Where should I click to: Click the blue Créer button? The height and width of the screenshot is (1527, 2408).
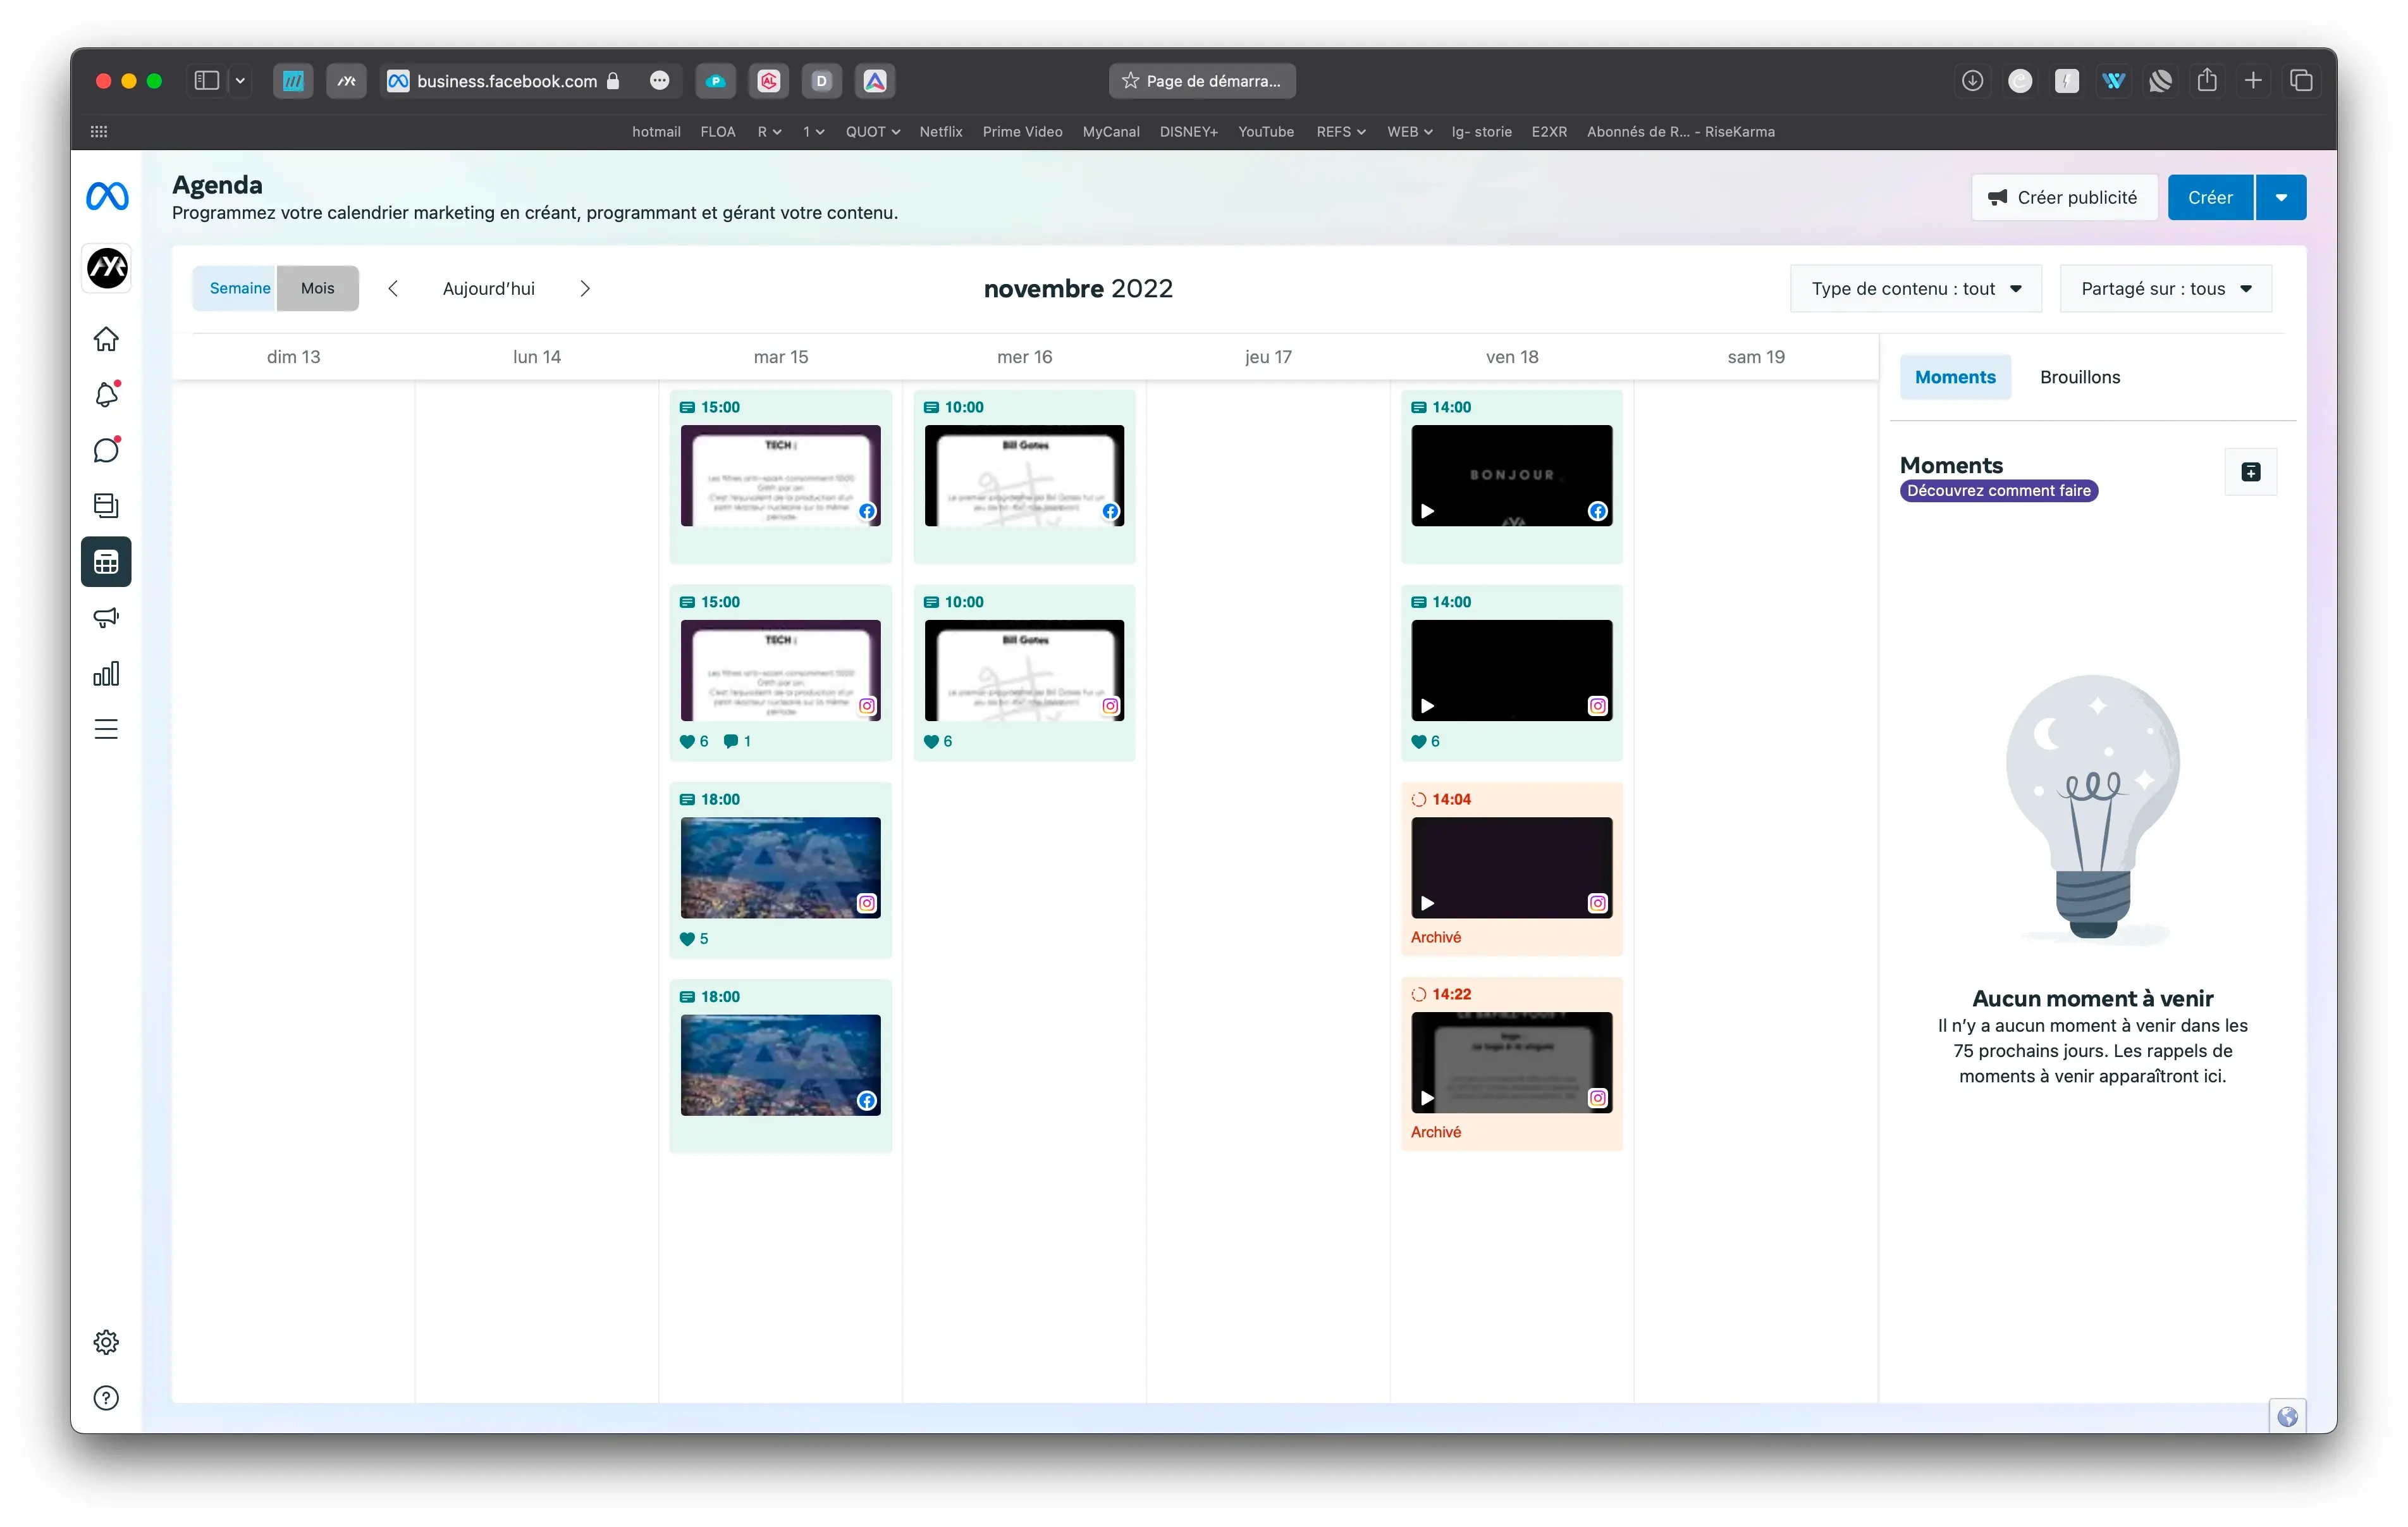(x=2210, y=197)
